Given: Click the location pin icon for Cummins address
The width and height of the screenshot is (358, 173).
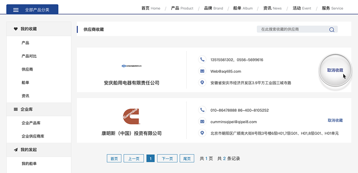Looking at the screenshot, I should click(202, 133).
